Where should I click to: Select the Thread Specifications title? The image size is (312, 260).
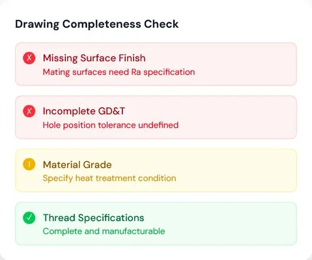(x=94, y=218)
